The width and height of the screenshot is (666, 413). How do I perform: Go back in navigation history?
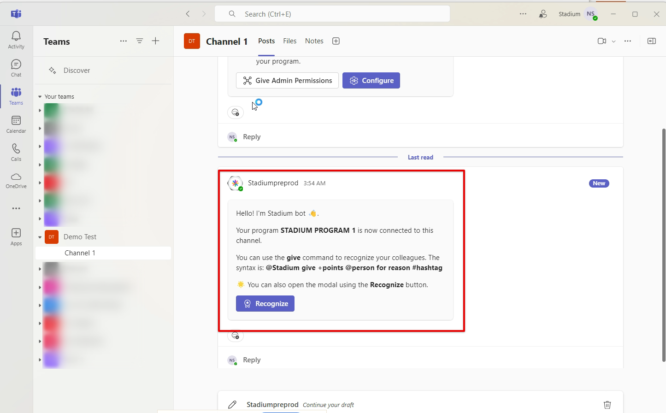coord(188,14)
